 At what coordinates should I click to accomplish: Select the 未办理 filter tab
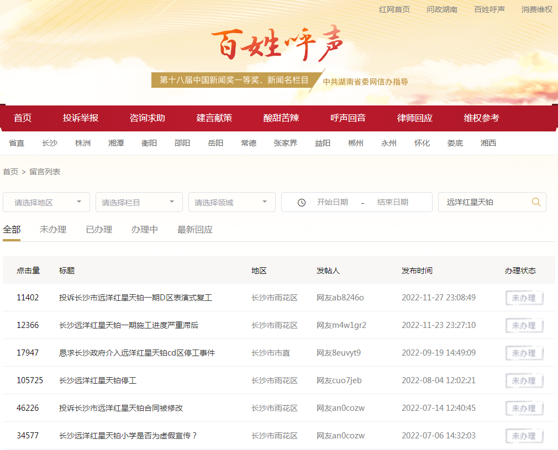point(52,229)
